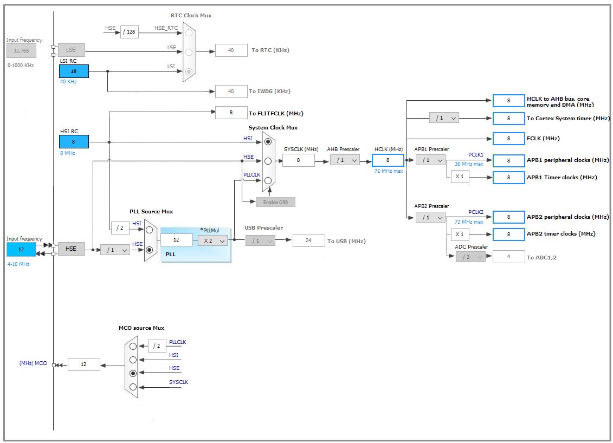Viewport: 613px width, 443px height.
Task: Click the To RTC (KHz) value field
Action: (231, 50)
